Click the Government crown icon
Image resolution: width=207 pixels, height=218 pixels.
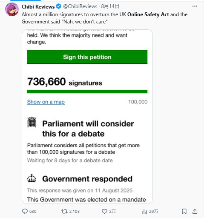[x=32, y=178]
